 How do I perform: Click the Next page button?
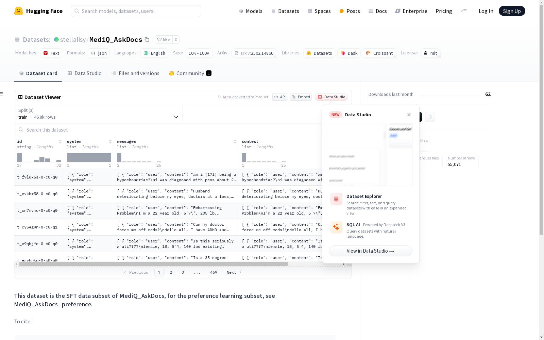tap(234, 272)
